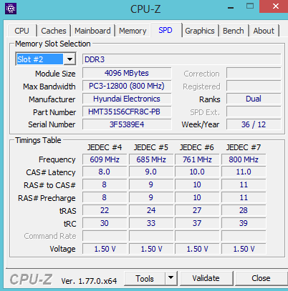Click tRAS value 28
Viewport: 288px width, 291px height.
(x=244, y=210)
